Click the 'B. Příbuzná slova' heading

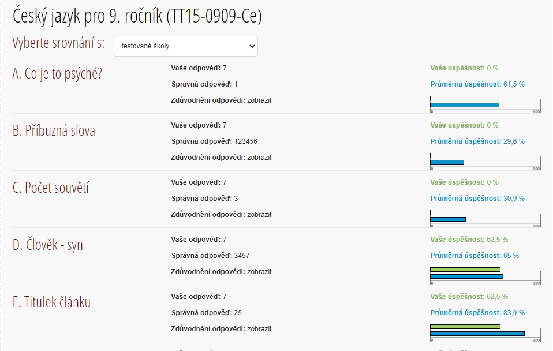click(x=54, y=131)
